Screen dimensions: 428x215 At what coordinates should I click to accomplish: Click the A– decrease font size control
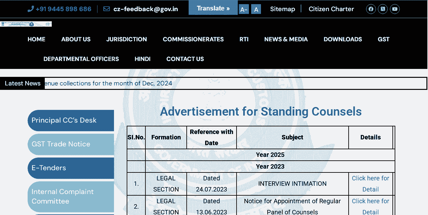244,9
